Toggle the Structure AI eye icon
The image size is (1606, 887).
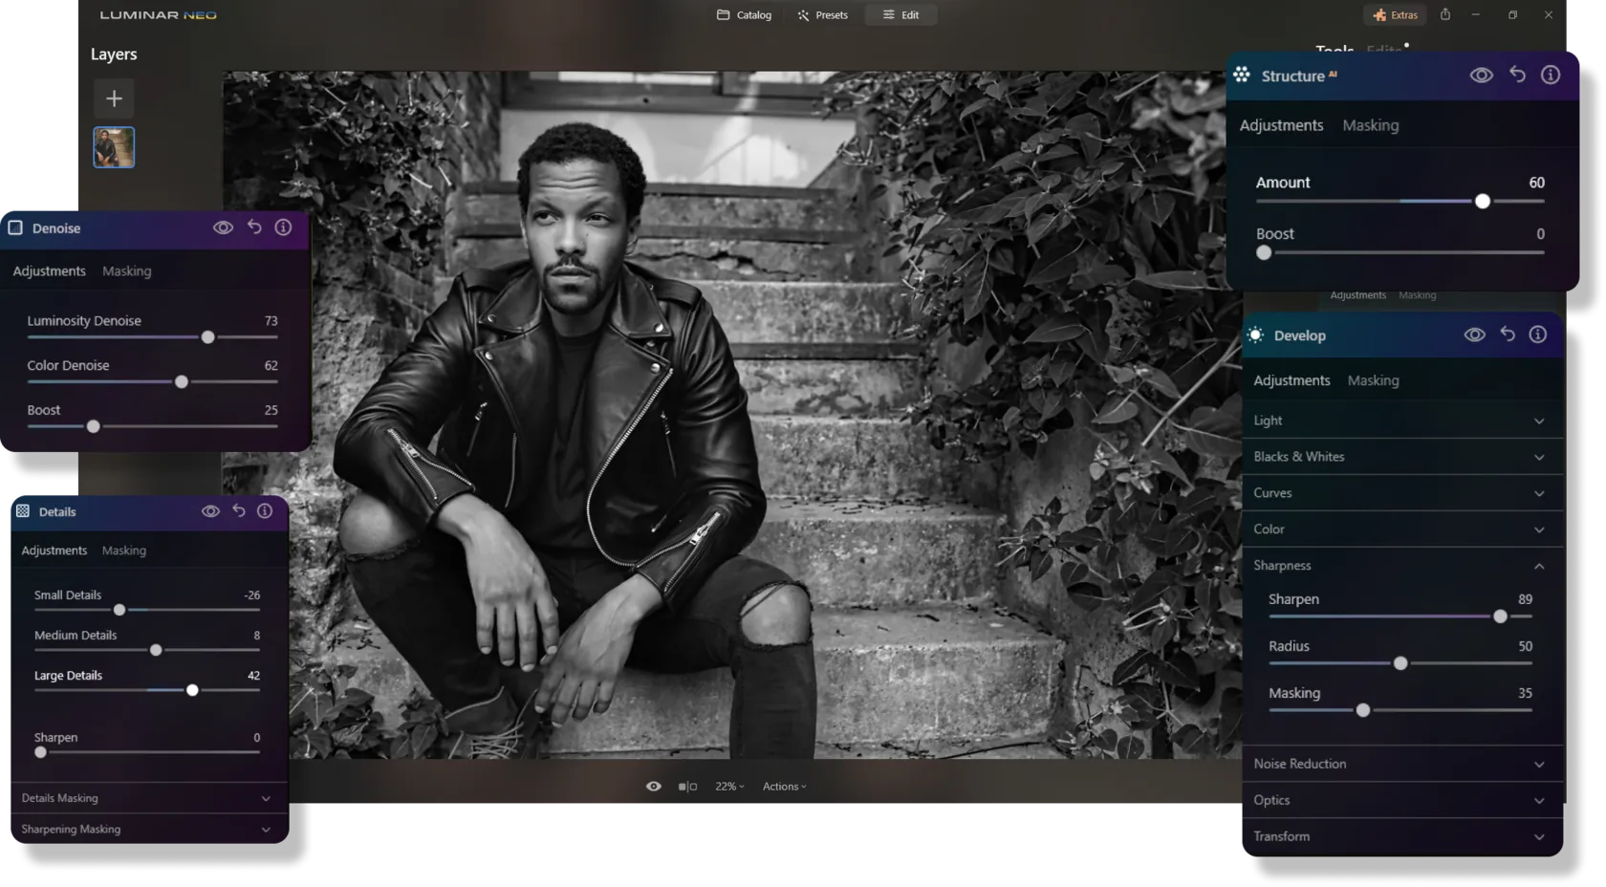tap(1481, 75)
